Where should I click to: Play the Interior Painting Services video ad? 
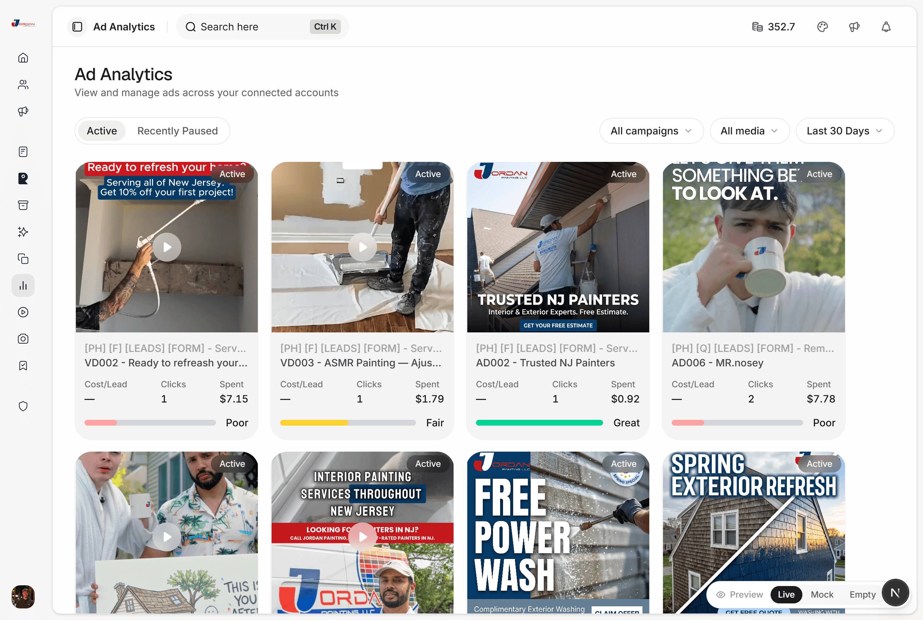click(x=362, y=537)
